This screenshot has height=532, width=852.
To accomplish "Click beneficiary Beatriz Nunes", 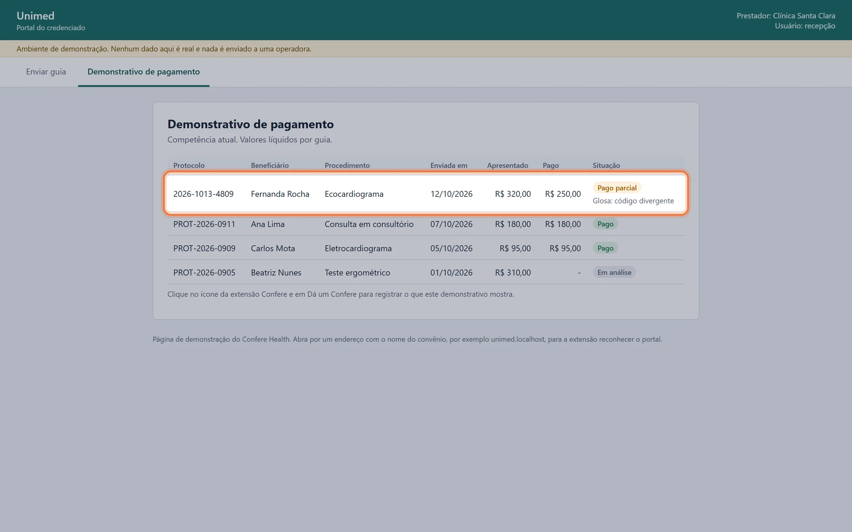I will click(276, 273).
